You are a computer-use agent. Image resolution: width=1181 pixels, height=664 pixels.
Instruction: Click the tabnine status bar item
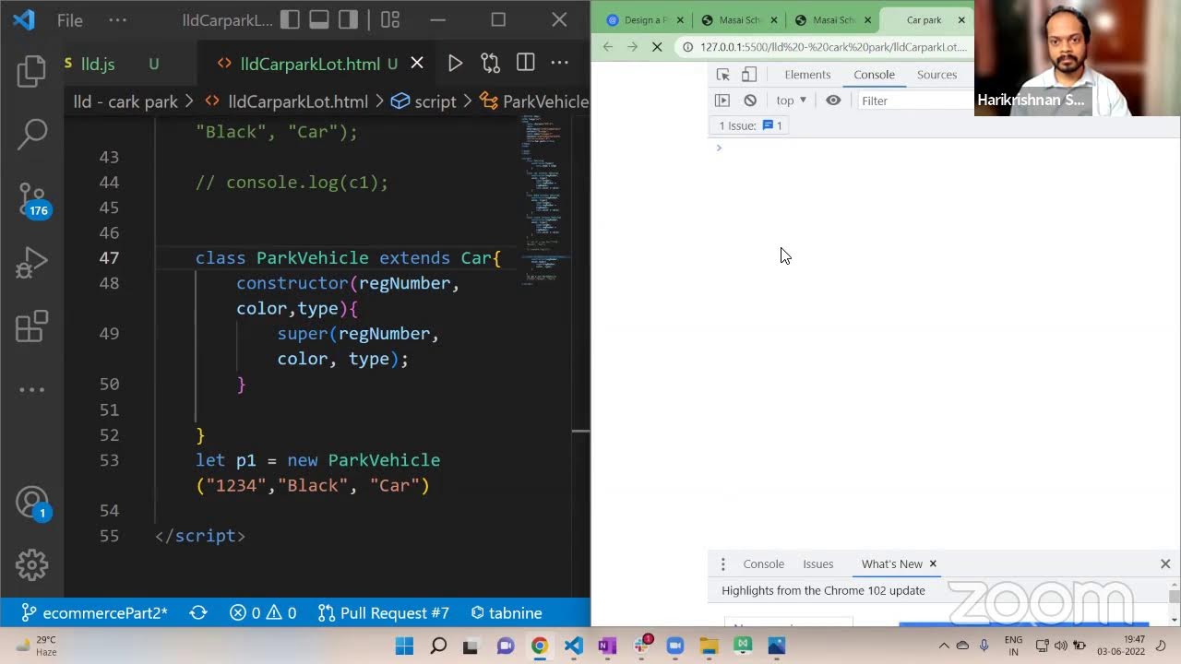(x=506, y=612)
